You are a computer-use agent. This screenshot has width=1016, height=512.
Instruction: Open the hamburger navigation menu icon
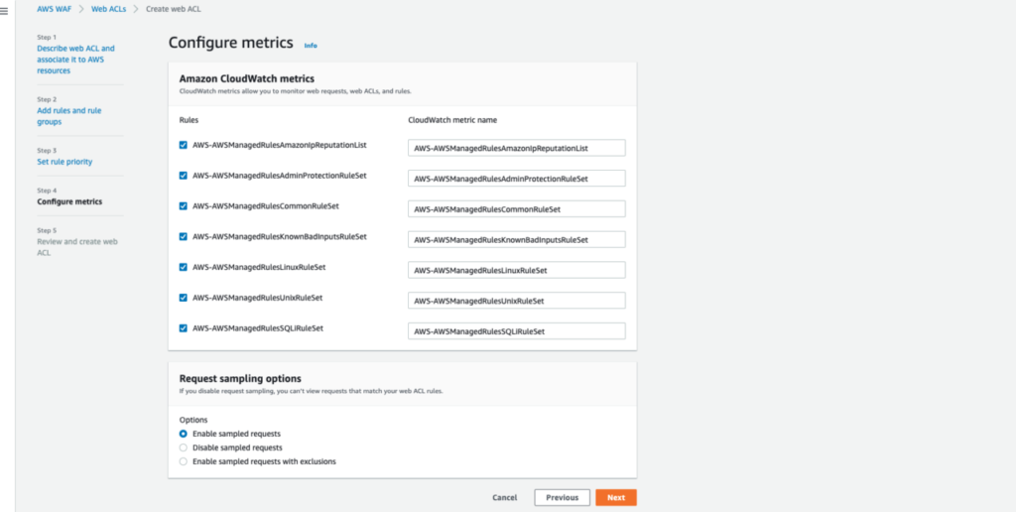3,10
